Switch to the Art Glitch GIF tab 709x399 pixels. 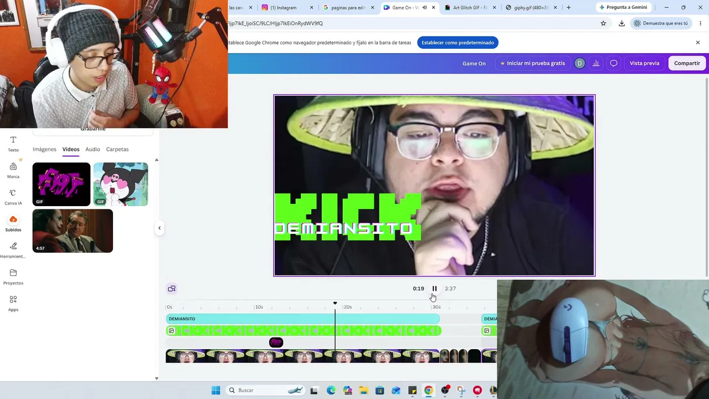[x=470, y=8]
